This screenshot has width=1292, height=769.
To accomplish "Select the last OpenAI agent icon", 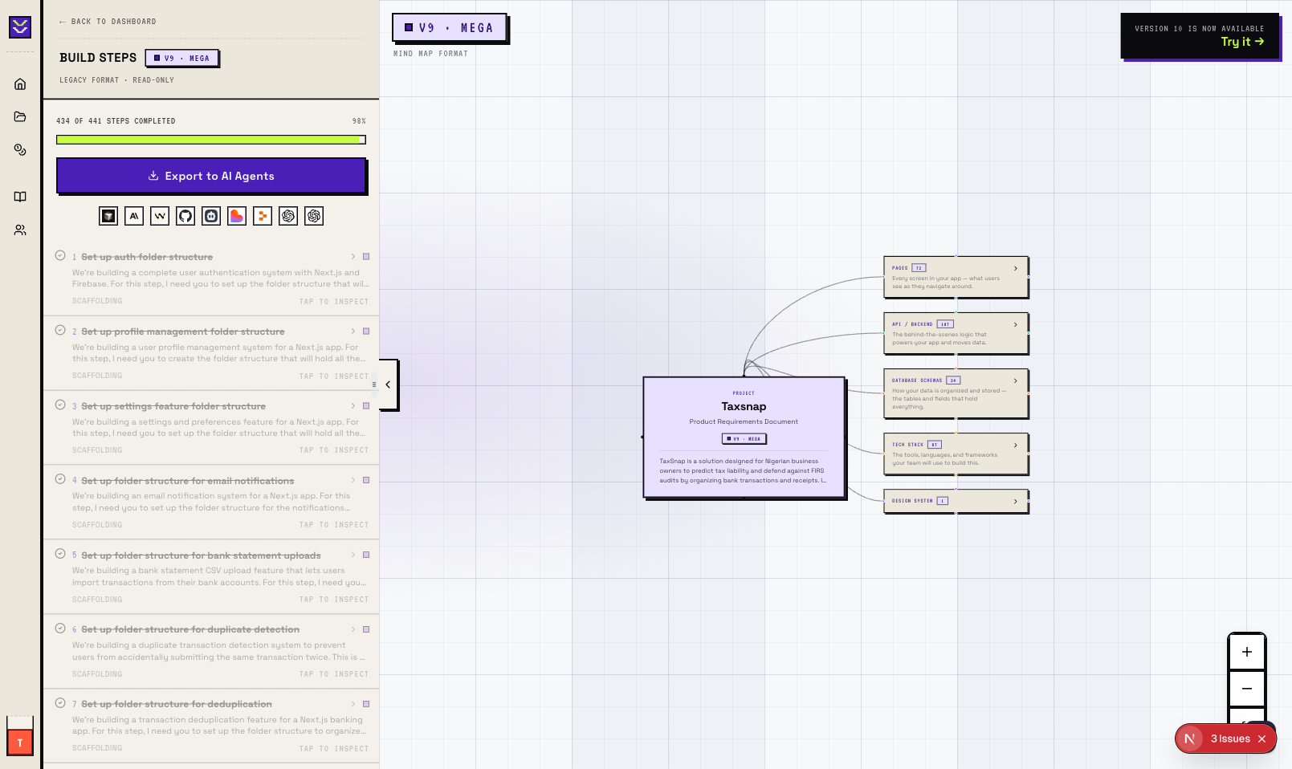I will [314, 216].
